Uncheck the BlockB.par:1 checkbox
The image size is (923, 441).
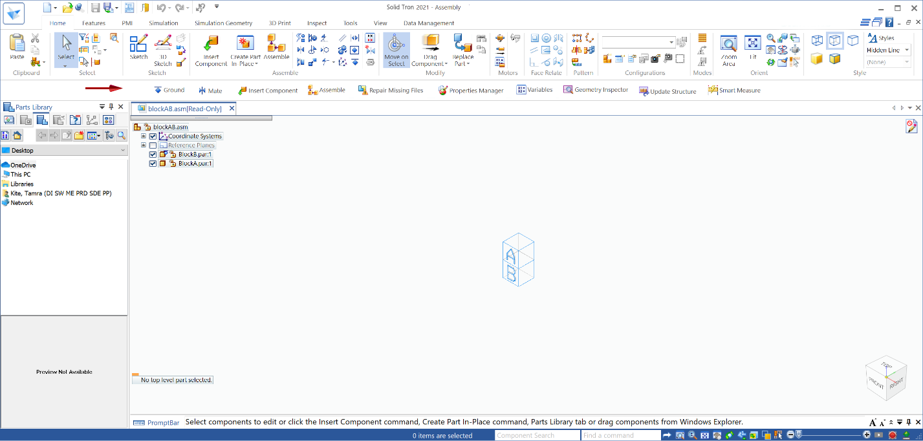[153, 155]
